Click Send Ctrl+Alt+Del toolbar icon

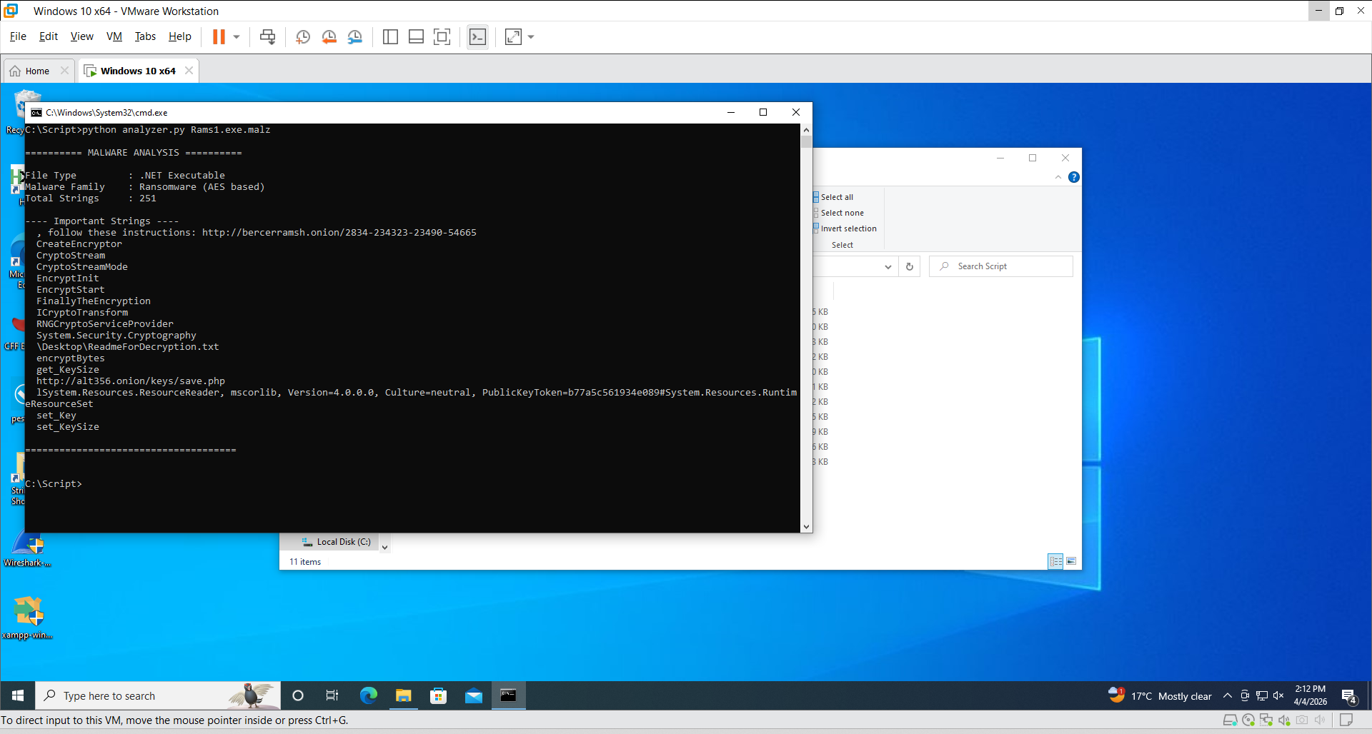pyautogui.click(x=267, y=37)
